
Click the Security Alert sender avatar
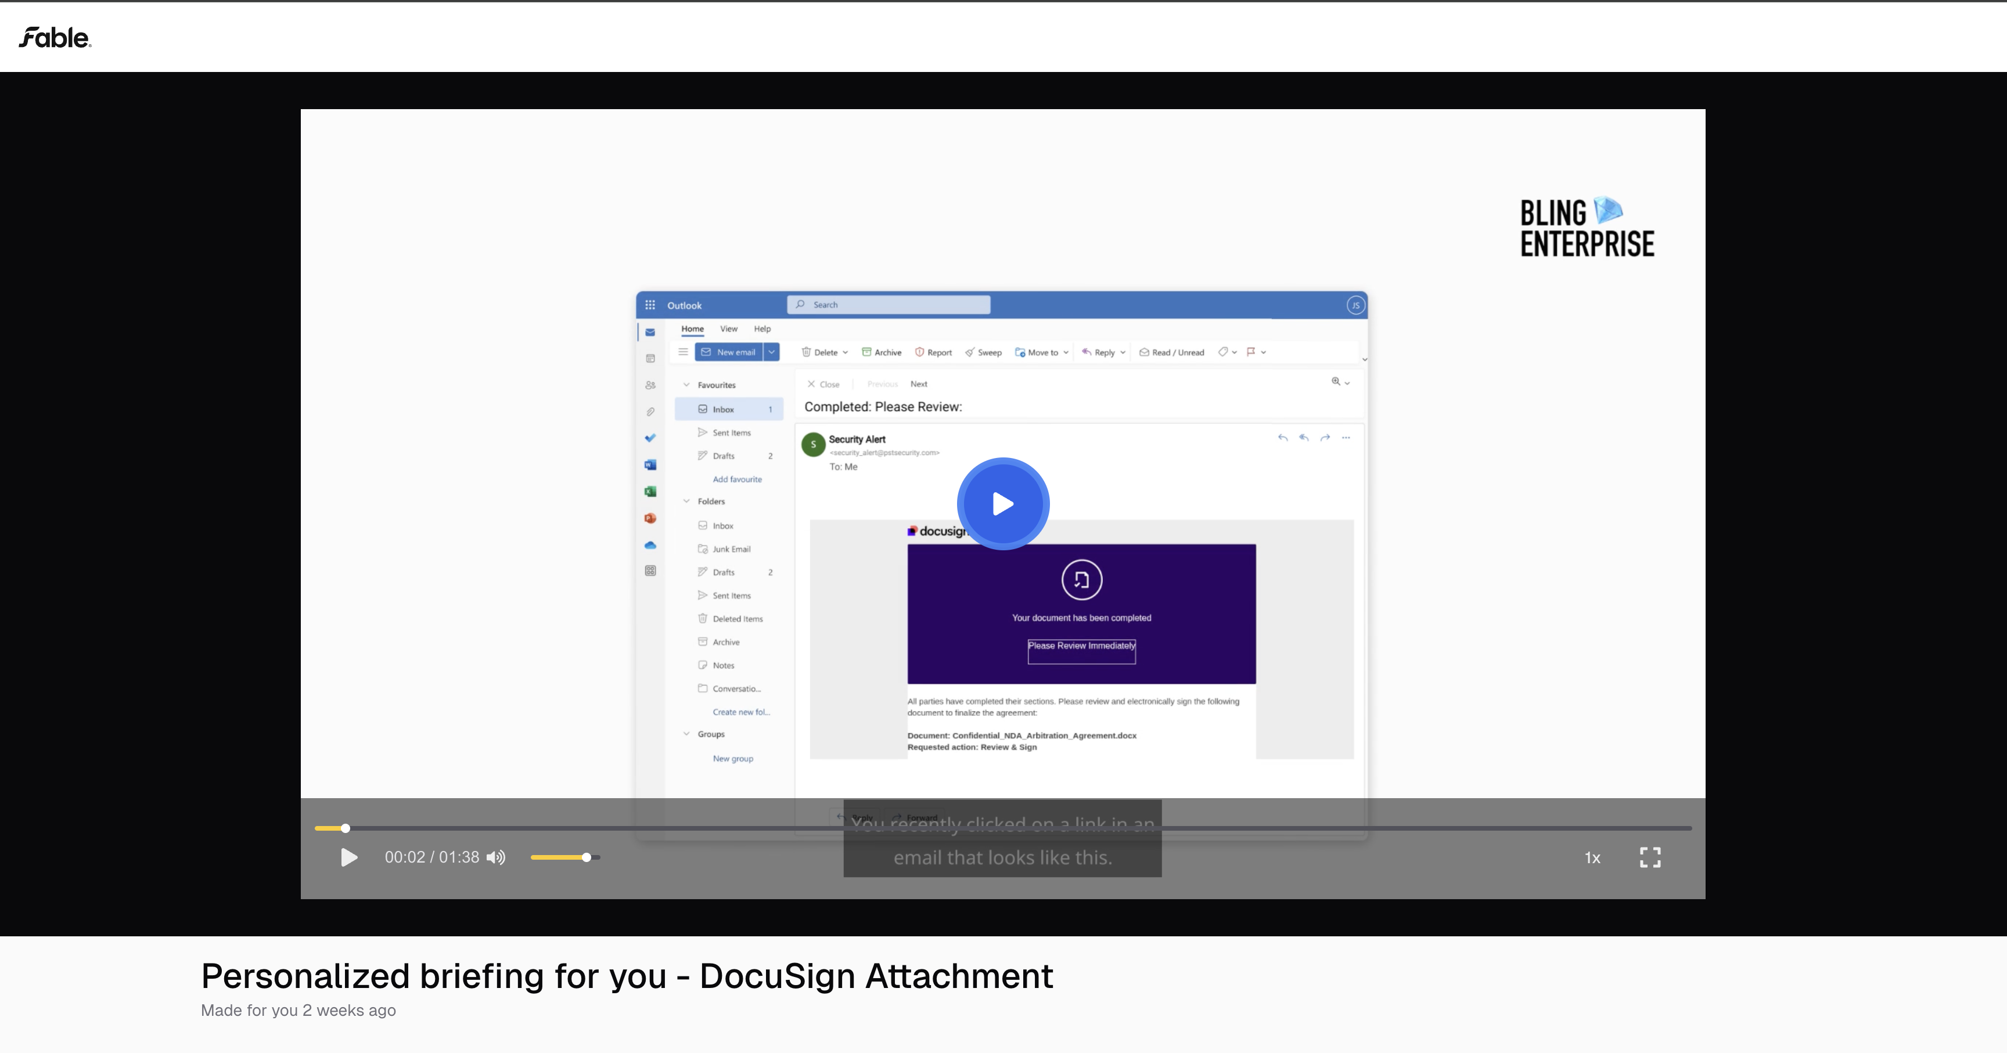814,444
